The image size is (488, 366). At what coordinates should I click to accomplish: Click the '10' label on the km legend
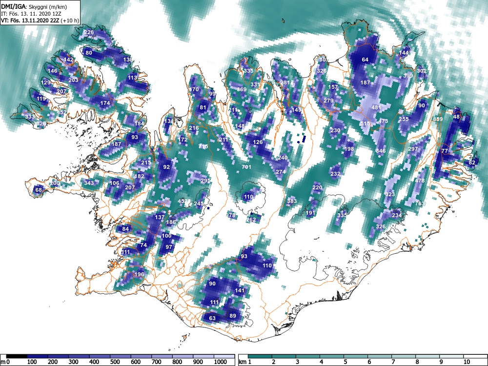[467, 362]
